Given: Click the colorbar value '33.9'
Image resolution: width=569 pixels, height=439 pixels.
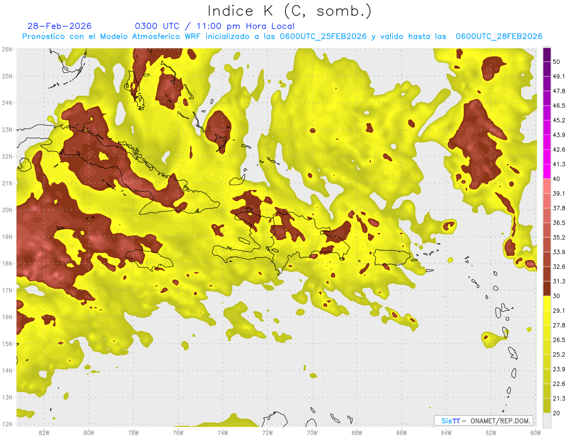Looking at the screenshot, I should (x=559, y=252).
